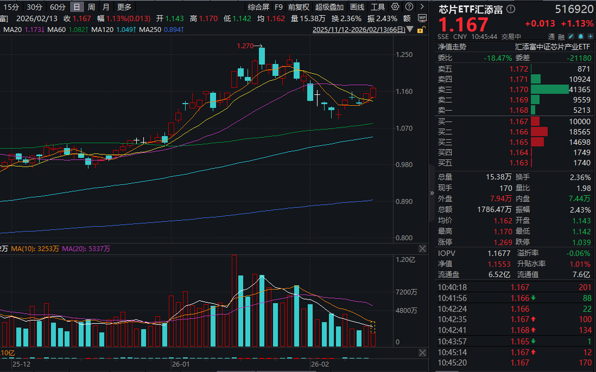Open the 更多 period options
The width and height of the screenshot is (596, 372).
click(x=124, y=7)
